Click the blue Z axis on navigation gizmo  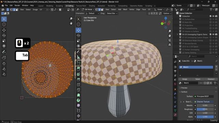coord(166,18)
